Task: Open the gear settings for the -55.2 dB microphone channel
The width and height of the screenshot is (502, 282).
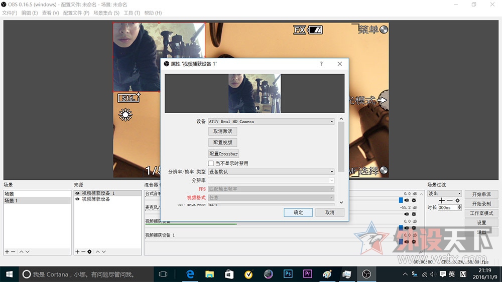Action: click(414, 214)
